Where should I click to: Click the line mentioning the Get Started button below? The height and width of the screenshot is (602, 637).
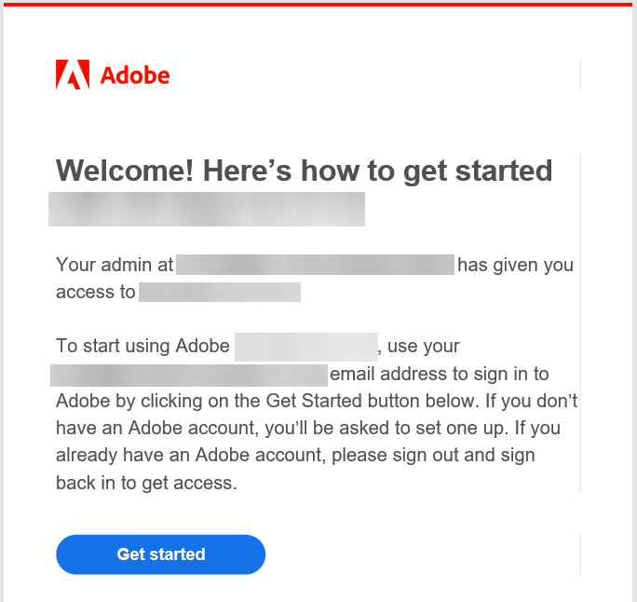[317, 402]
